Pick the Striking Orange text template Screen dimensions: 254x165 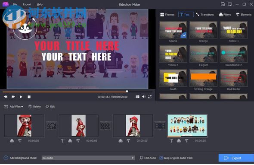[x=203, y=78]
